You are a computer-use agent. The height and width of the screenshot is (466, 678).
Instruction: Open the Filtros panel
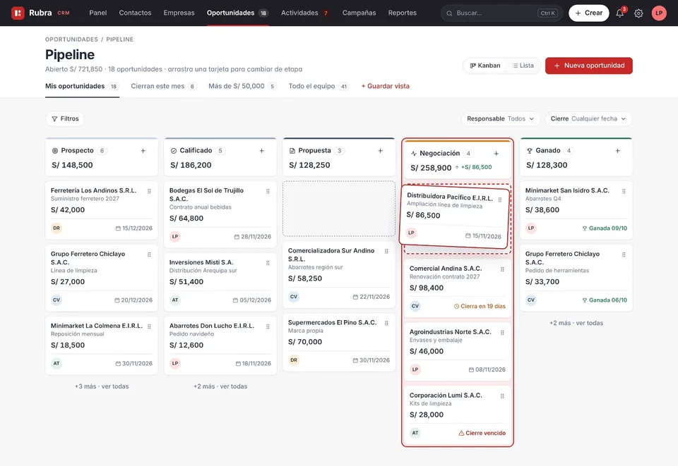click(65, 118)
